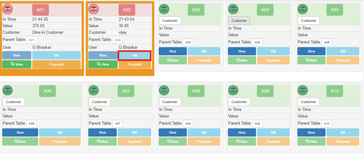Select the A08 table badge
Screen dimensions: 364x159
pyautogui.click(x=196, y=91)
